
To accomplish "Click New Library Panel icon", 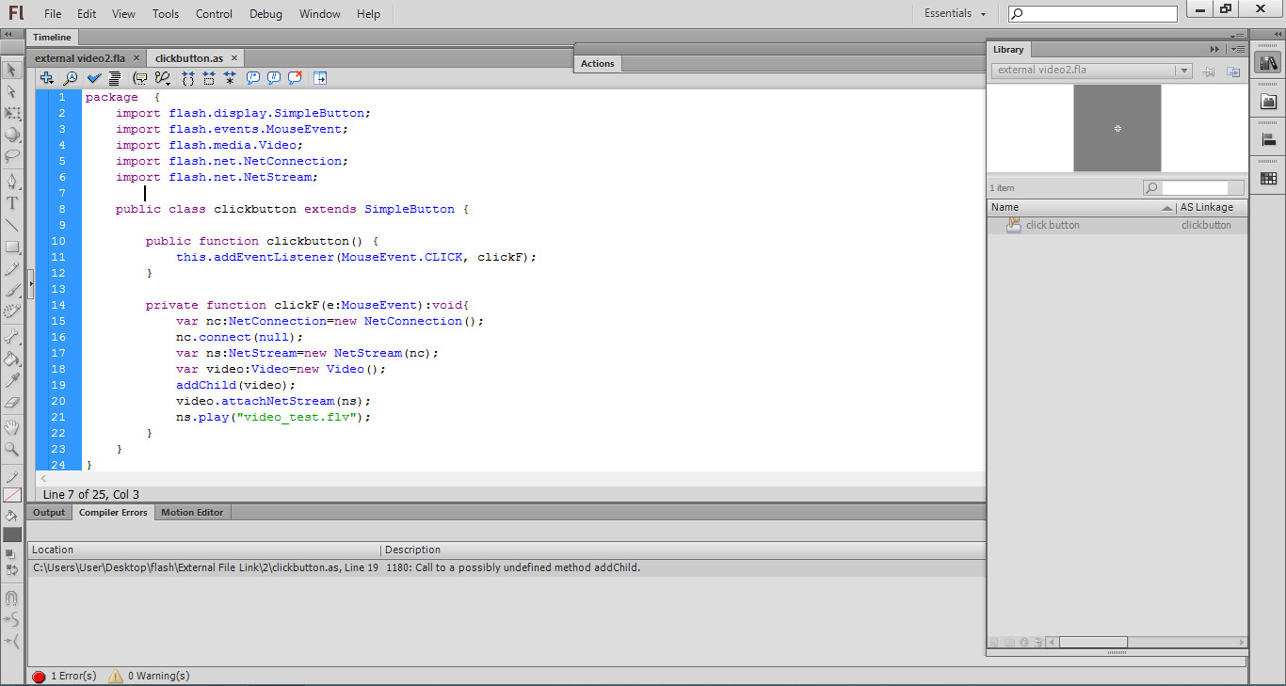I will 1232,72.
